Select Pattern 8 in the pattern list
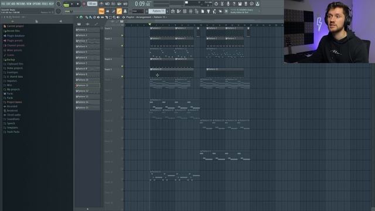The height and width of the screenshot is (211, 375). 87,69
